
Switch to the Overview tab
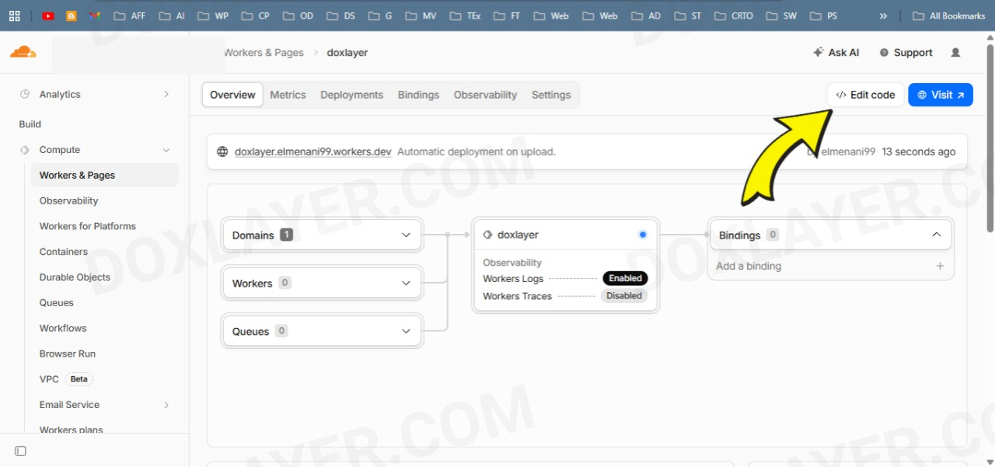pyautogui.click(x=232, y=95)
